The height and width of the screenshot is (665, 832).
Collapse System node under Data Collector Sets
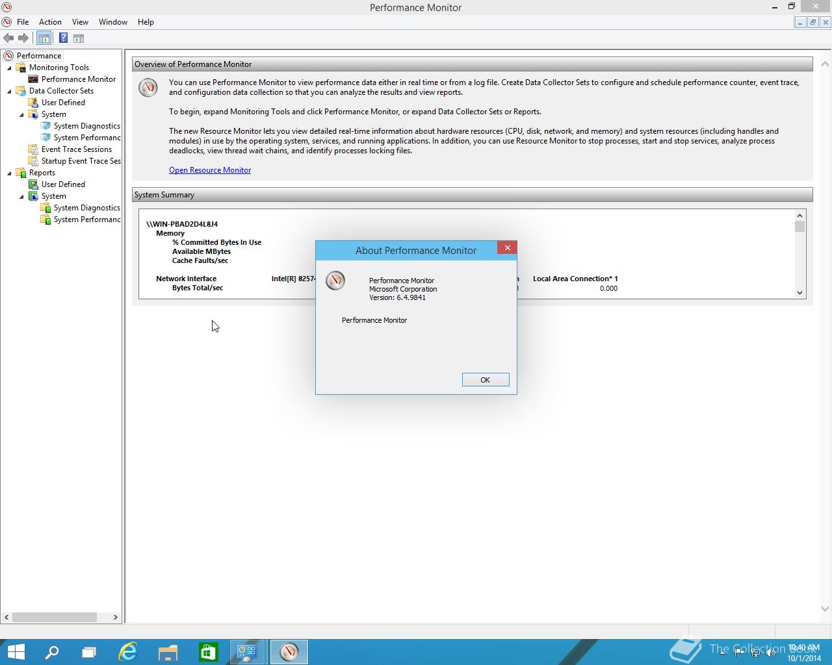(x=21, y=114)
